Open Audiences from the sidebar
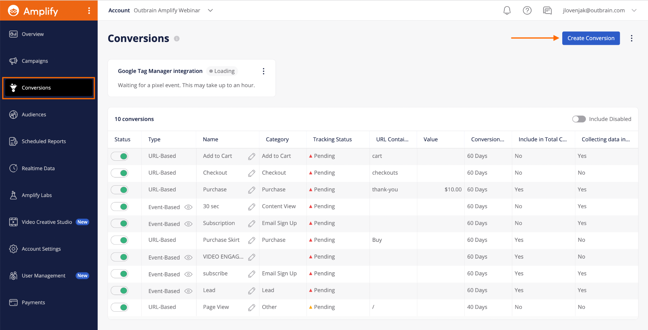The height and width of the screenshot is (330, 648). point(34,115)
